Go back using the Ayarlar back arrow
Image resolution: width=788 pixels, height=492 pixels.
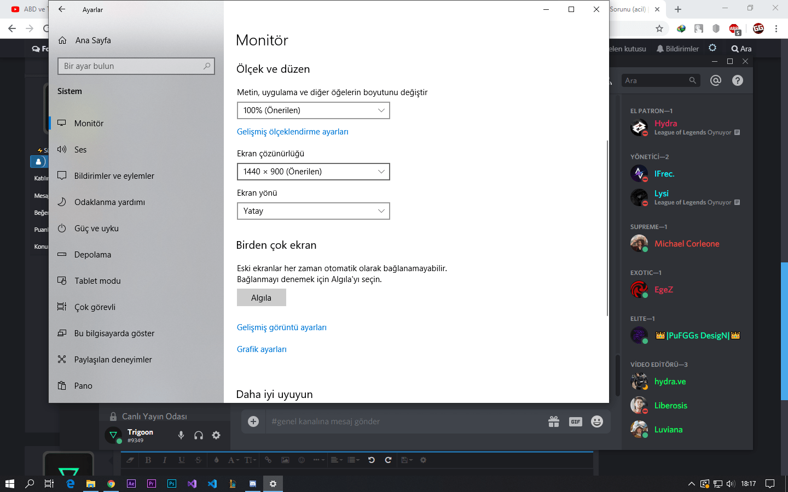[x=62, y=9]
